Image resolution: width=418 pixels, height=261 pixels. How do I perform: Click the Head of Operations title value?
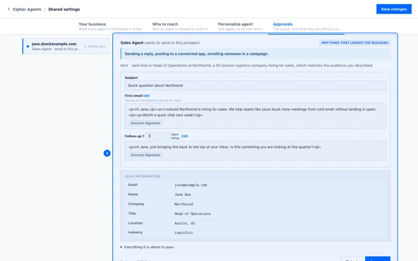pyautogui.click(x=193, y=214)
